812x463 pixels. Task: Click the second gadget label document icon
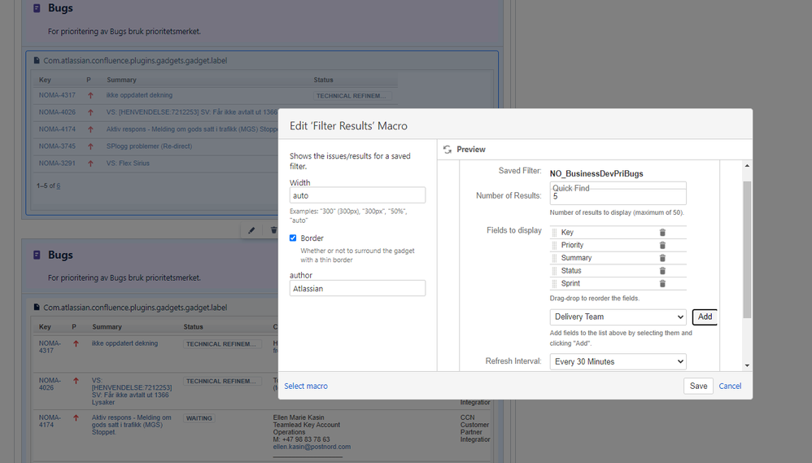(37, 307)
